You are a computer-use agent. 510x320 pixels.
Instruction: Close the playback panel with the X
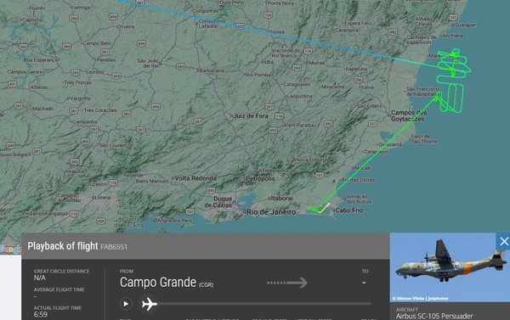click(504, 241)
